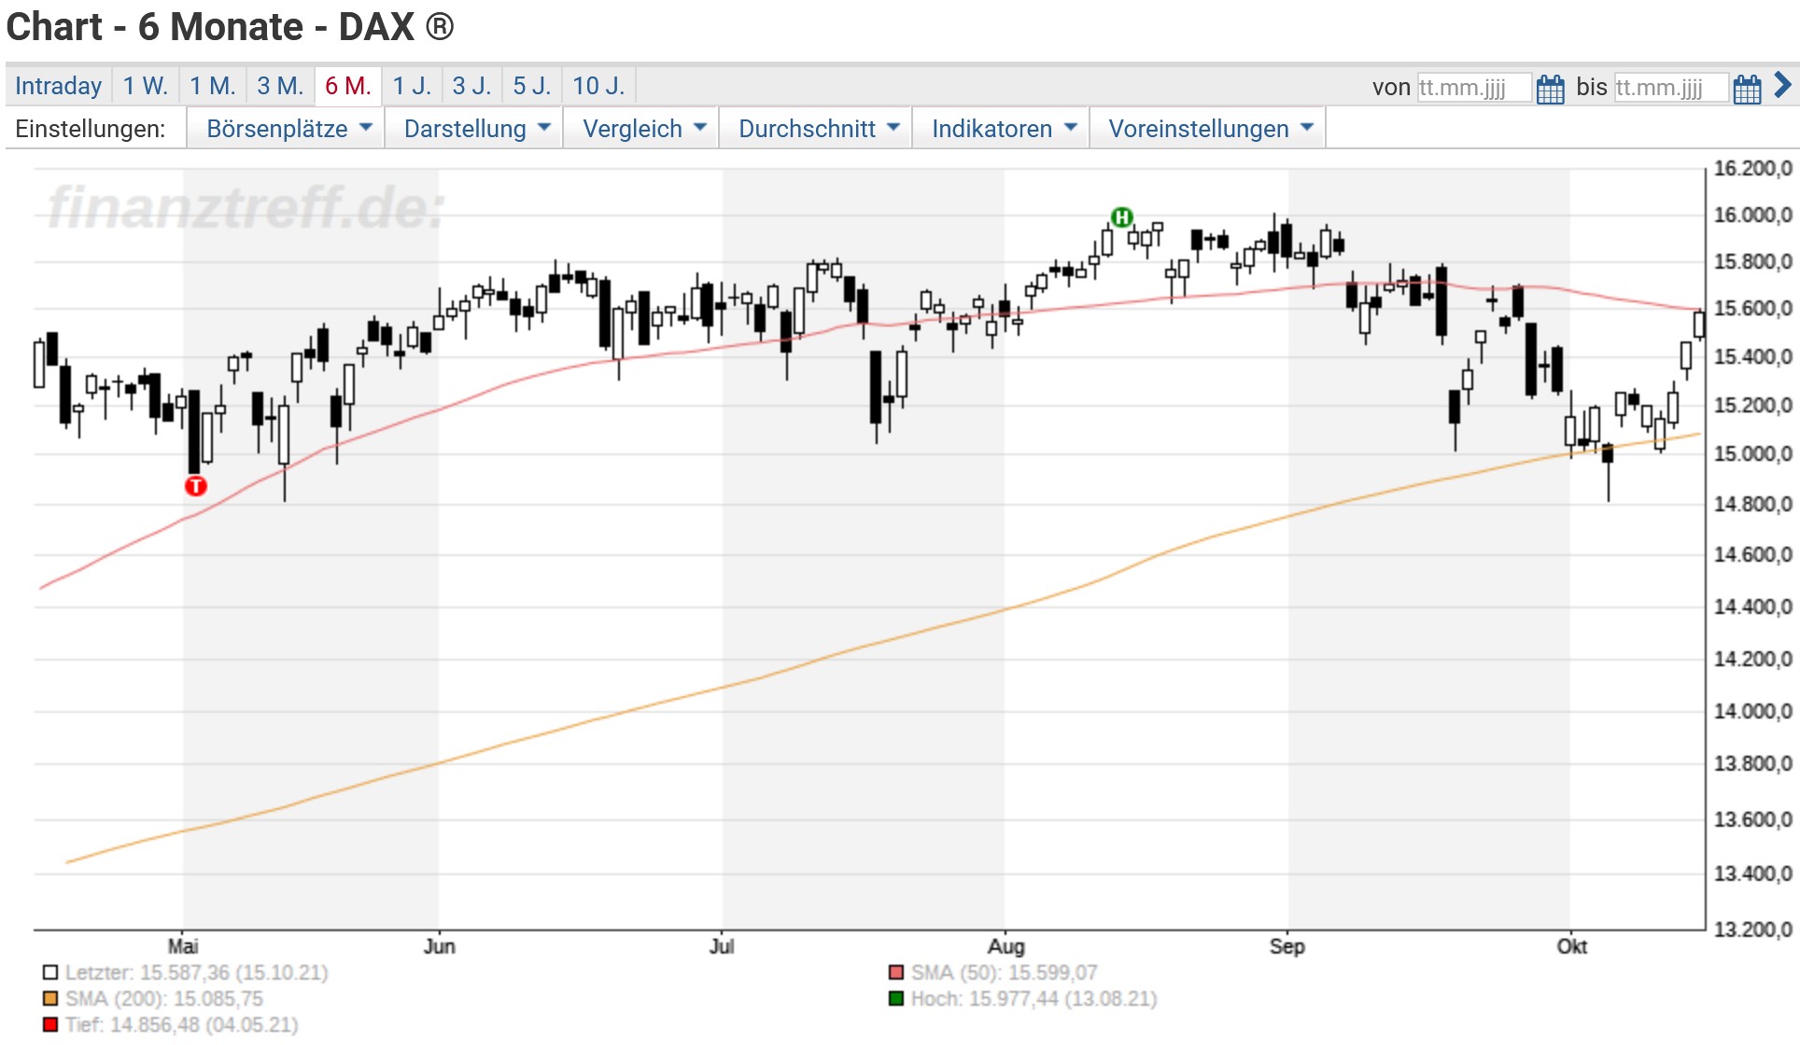Image resolution: width=1800 pixels, height=1045 pixels.
Task: Select the 10 J. time range tab
Action: 598,86
